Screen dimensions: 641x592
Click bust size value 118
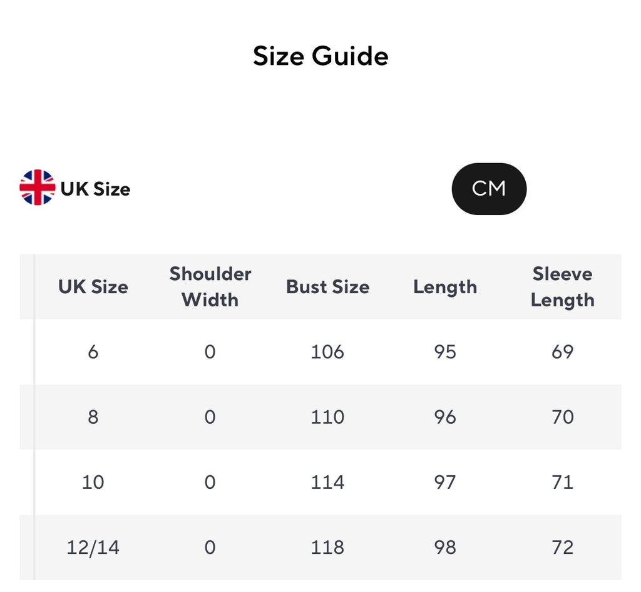click(x=327, y=548)
